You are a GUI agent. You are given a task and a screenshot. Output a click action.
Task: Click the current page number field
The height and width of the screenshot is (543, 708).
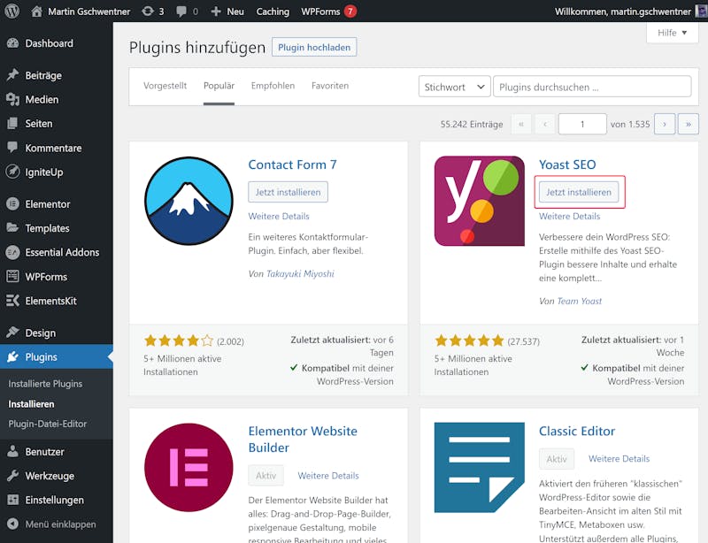tap(582, 124)
